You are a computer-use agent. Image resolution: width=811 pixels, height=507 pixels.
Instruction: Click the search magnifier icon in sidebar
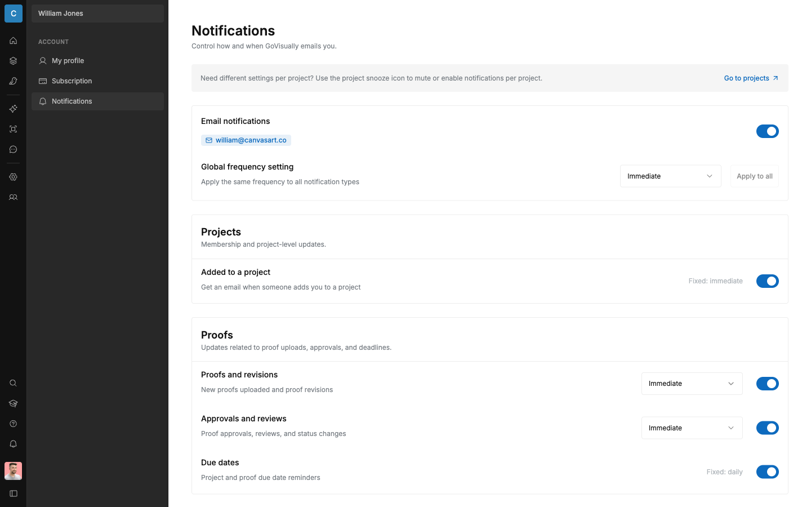click(14, 383)
